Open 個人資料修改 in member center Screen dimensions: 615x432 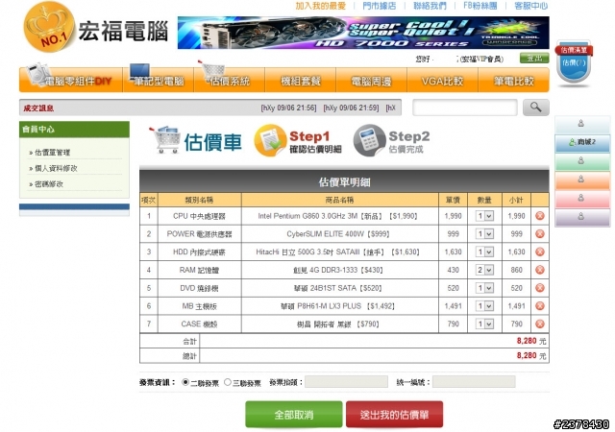(x=56, y=168)
